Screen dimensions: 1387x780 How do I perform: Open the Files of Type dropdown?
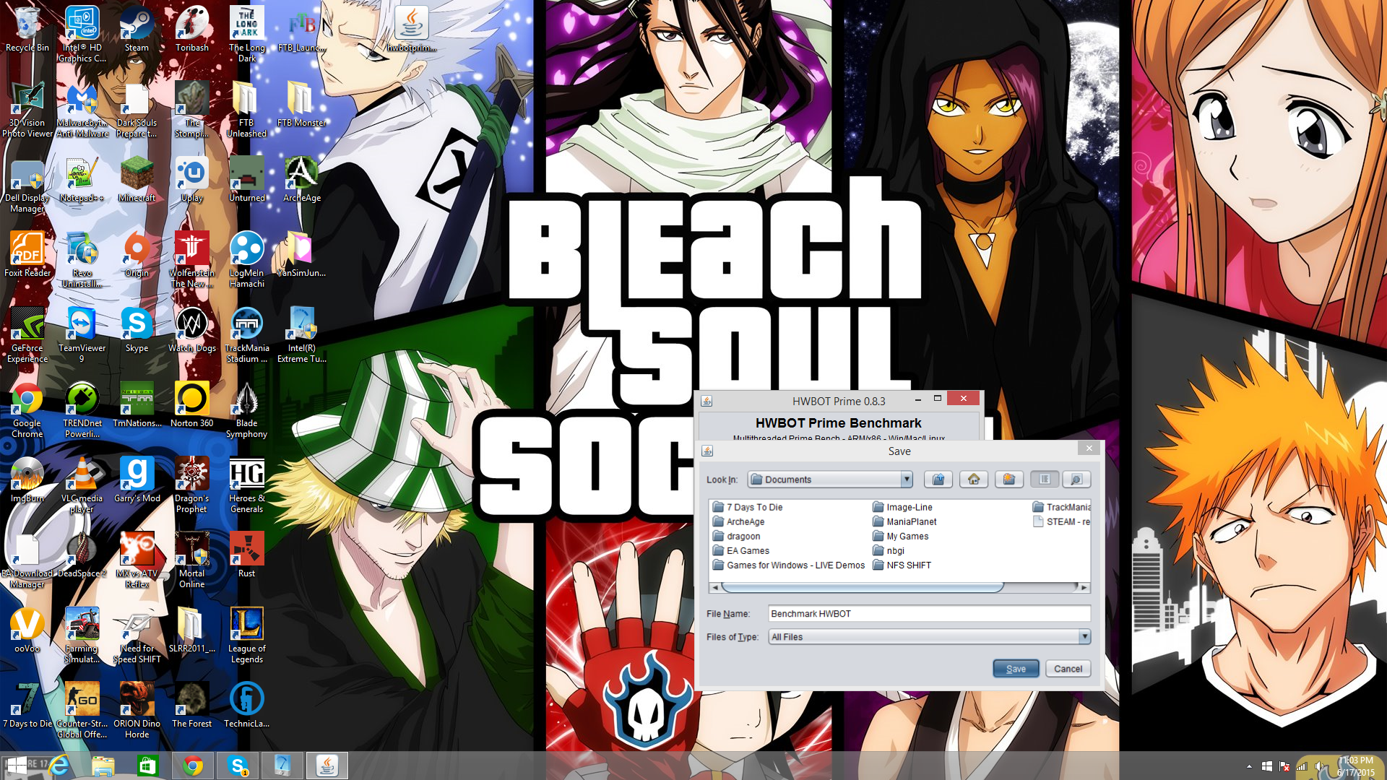pos(1084,637)
